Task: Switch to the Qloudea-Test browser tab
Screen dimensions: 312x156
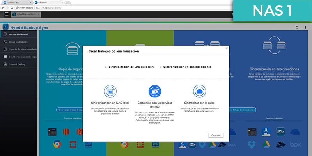Action: pyautogui.click(x=16, y=2)
